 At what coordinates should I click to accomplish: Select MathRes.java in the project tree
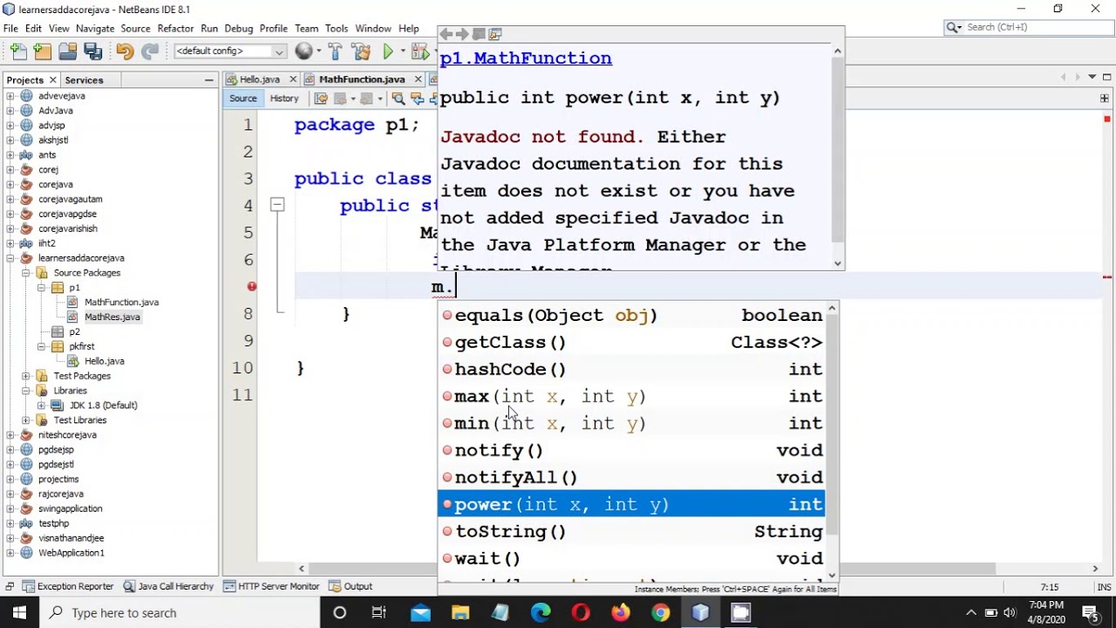click(x=112, y=317)
